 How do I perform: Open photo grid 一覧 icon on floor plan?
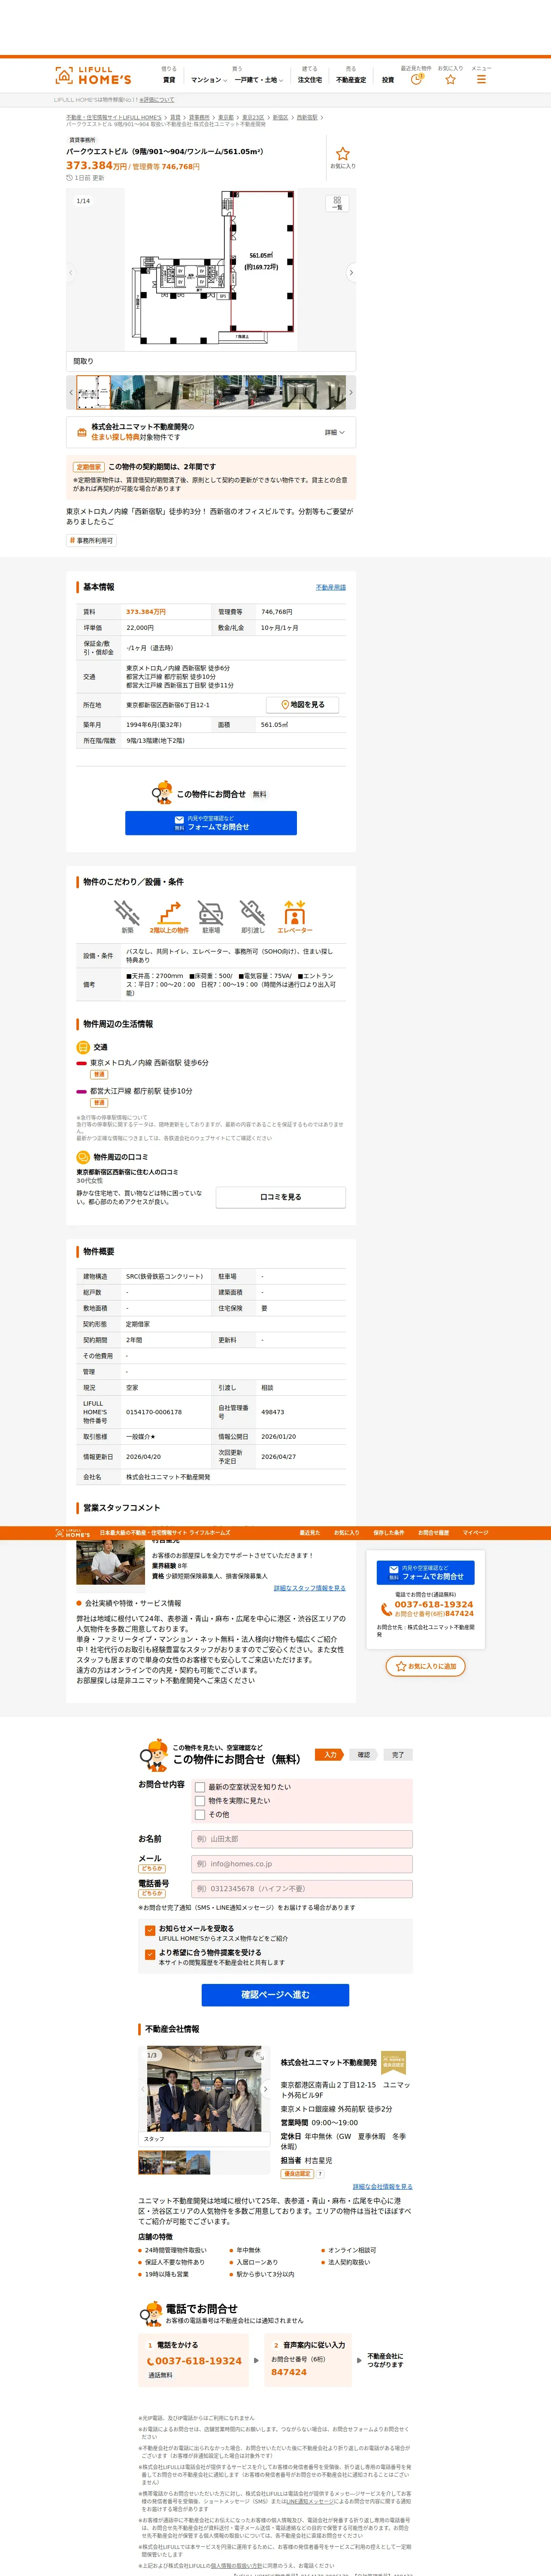337,203
